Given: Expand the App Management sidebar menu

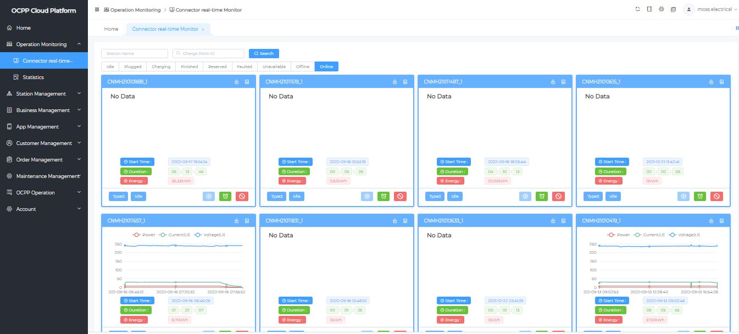Looking at the screenshot, I should [x=44, y=126].
